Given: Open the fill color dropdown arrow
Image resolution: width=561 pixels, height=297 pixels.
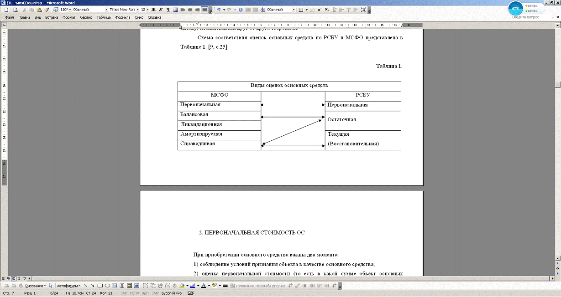Looking at the screenshot, I should point(187,286).
